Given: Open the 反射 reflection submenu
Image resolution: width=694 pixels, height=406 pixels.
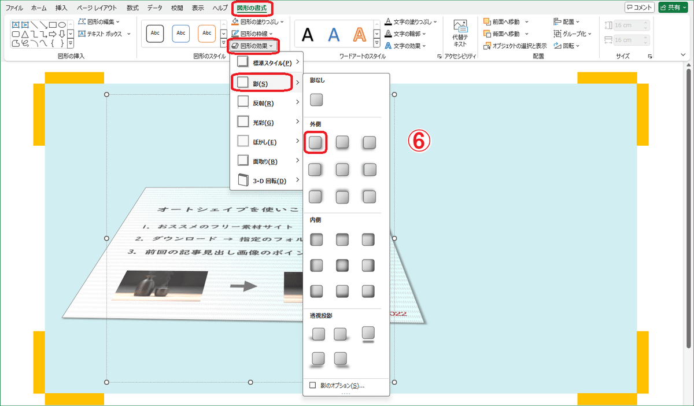Looking at the screenshot, I should point(267,103).
